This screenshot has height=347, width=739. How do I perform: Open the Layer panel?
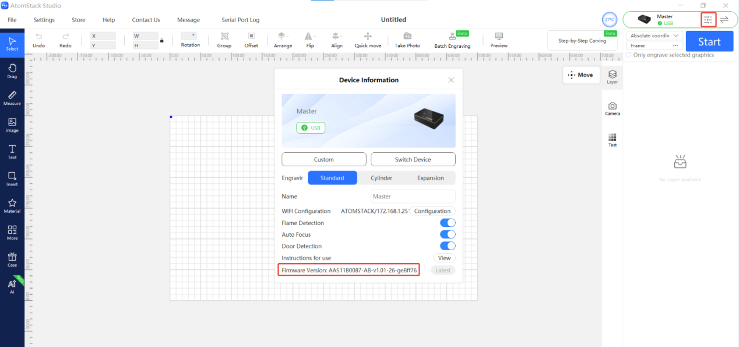pyautogui.click(x=613, y=76)
